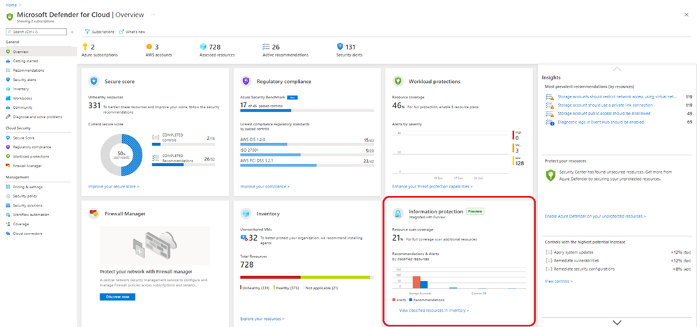This screenshot has width=697, height=327.
Task: Click the Secure score card shield icon
Action: [94, 82]
